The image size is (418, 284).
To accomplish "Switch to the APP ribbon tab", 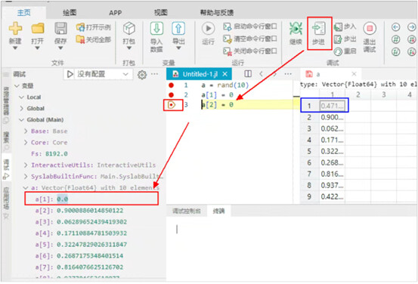I will tap(116, 13).
